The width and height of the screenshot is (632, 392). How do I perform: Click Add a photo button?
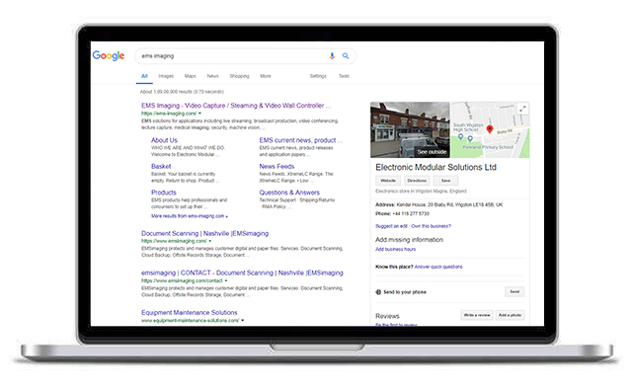pyautogui.click(x=510, y=315)
